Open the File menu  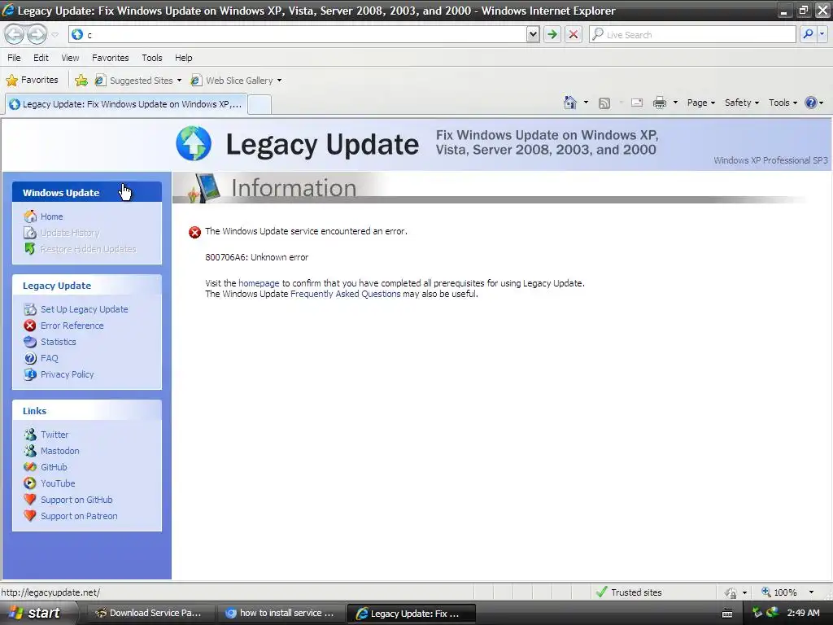point(15,58)
